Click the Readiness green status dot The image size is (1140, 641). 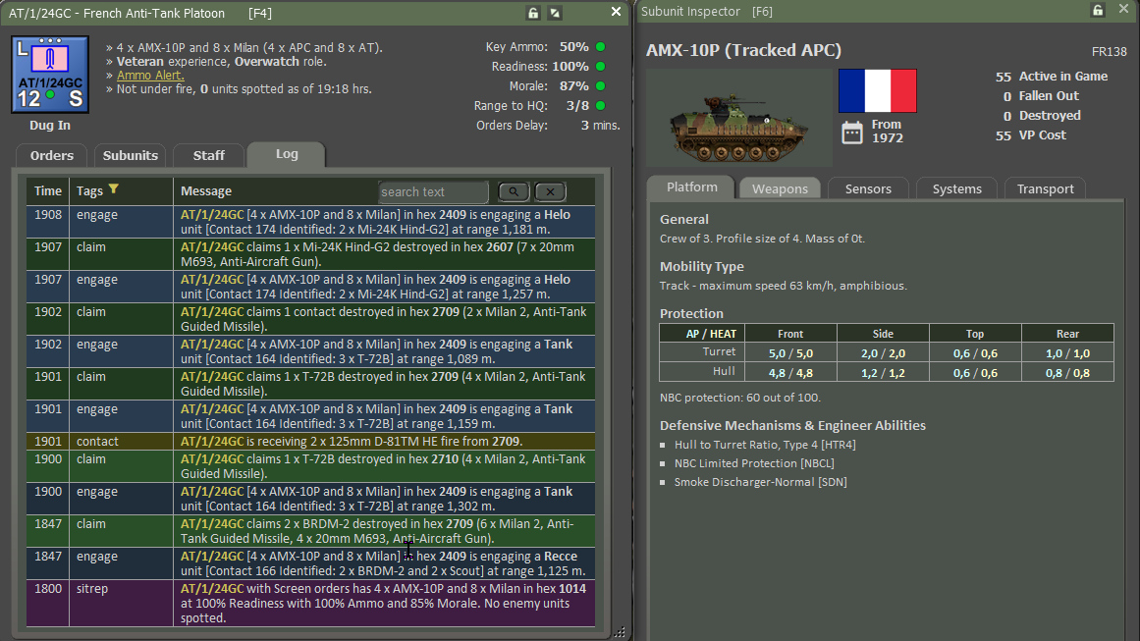(x=601, y=66)
